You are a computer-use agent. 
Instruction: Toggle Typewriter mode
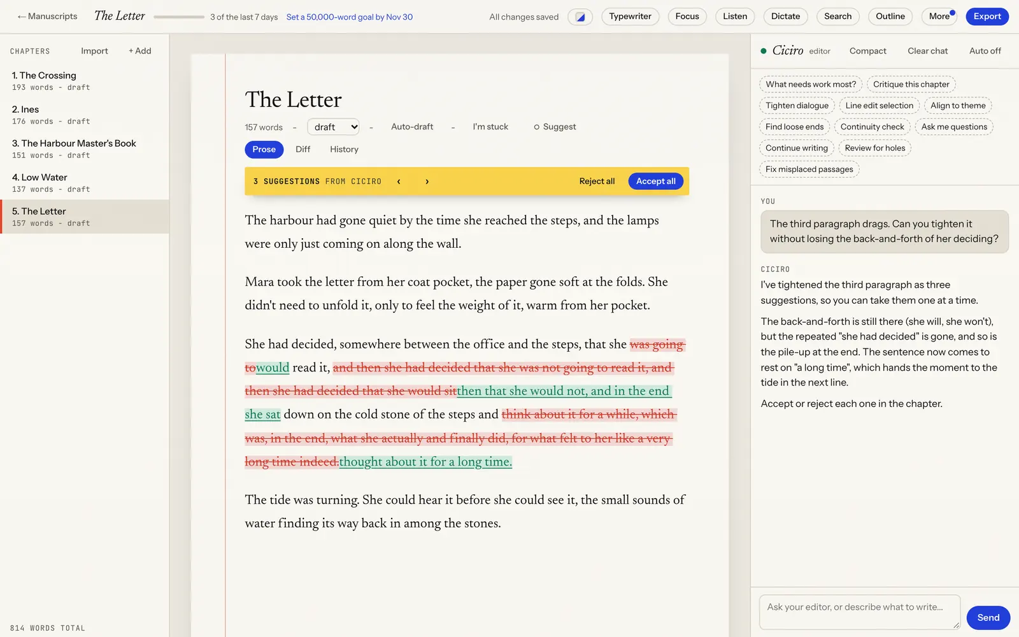tap(630, 17)
